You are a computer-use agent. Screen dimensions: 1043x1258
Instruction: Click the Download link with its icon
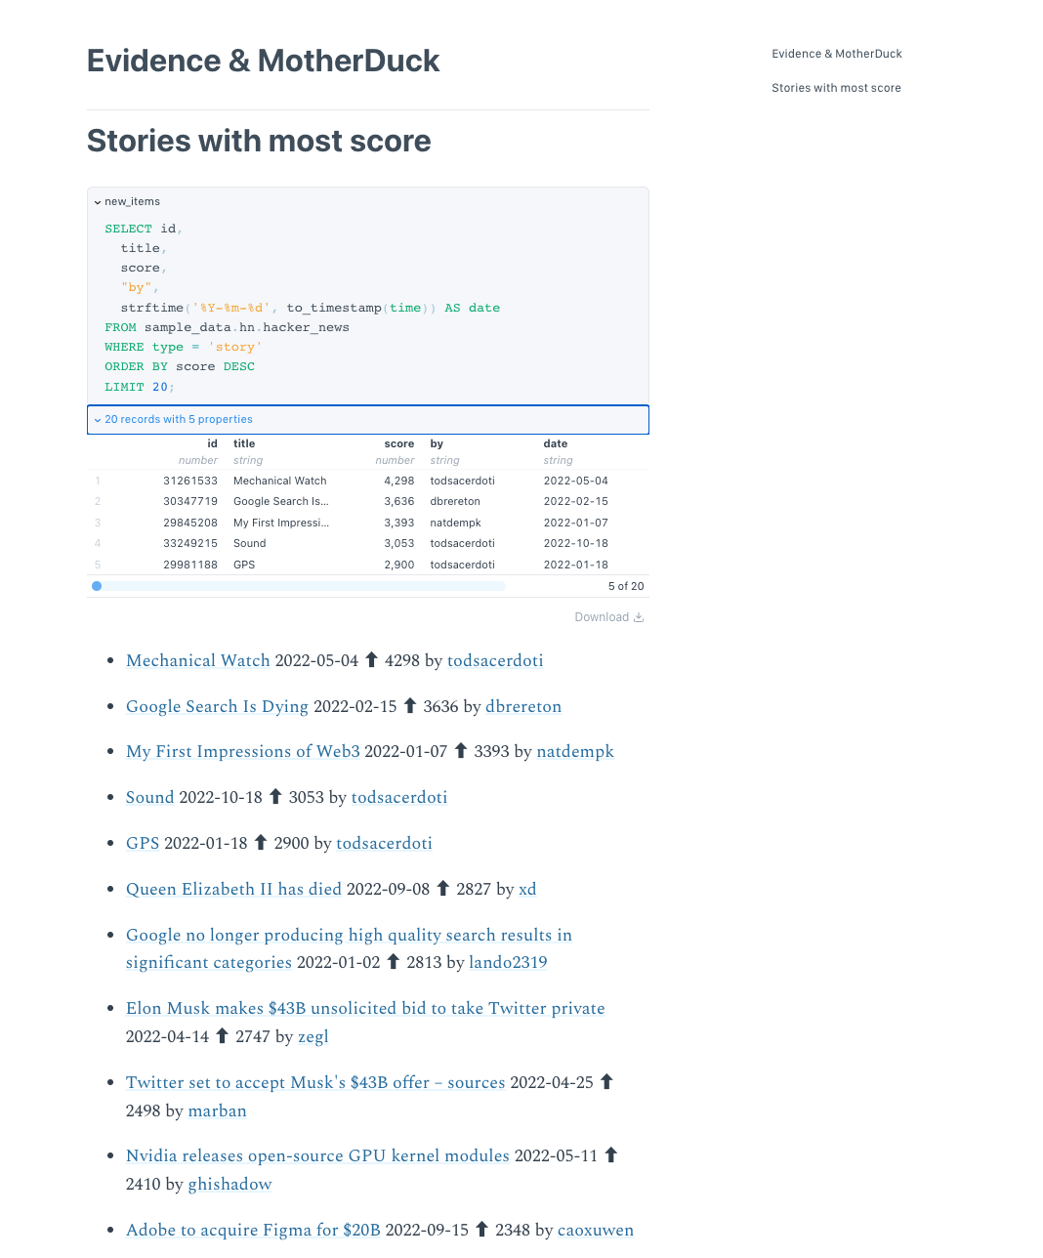[x=609, y=617]
